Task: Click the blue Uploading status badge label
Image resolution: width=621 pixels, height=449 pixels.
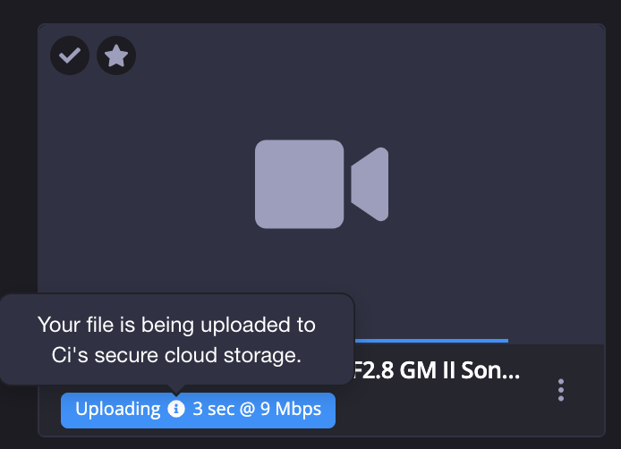Action: pyautogui.click(x=198, y=411)
